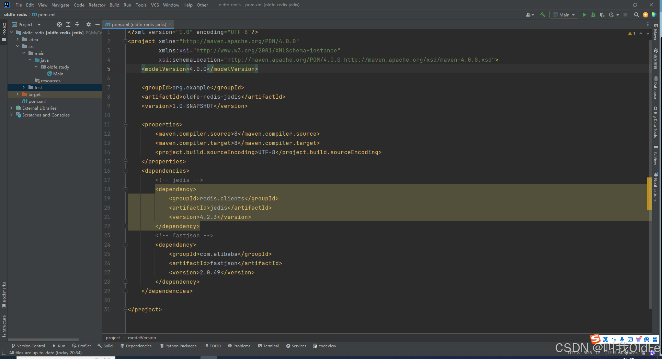Image resolution: width=662 pixels, height=359 pixels.
Task: Click the select opened file target icon
Action: 59,24
